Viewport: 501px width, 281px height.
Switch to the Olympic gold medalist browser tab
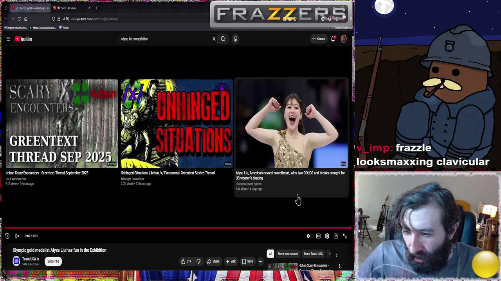click(x=30, y=8)
